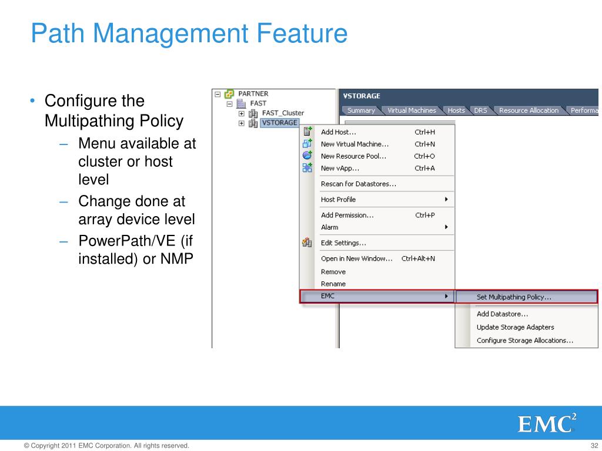Switch to the Virtual Machines tab
Viewport: 602px width, 451px height.
(x=412, y=110)
